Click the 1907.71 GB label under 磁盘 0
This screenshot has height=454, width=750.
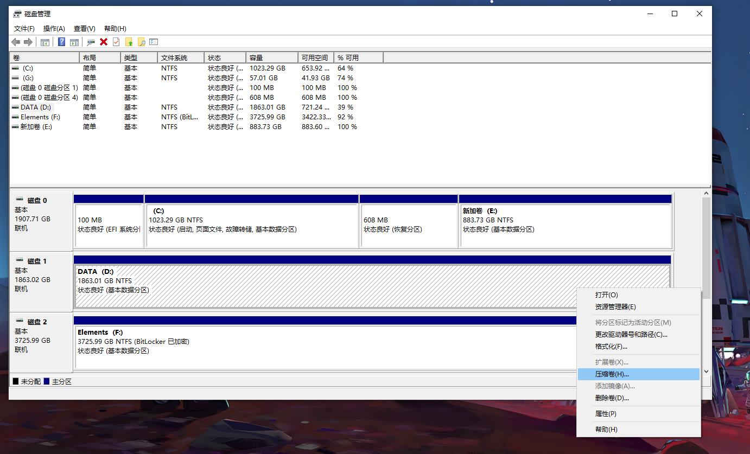click(33, 219)
